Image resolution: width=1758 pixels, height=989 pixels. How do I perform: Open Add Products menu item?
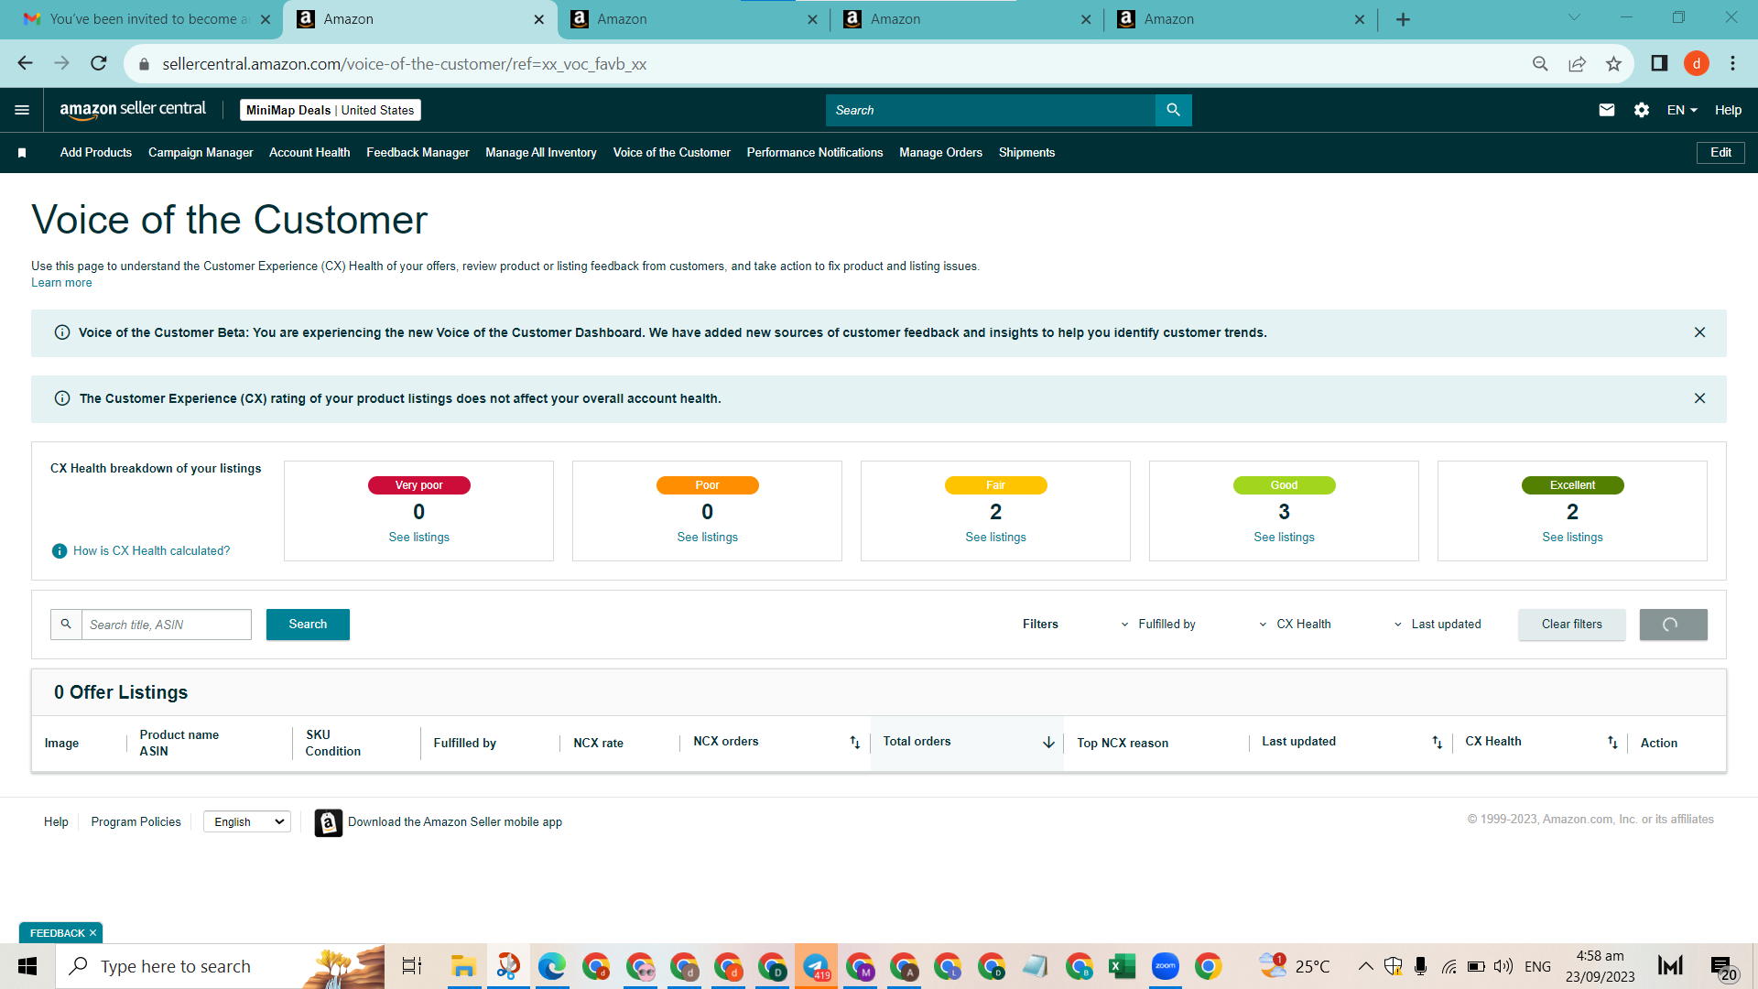tap(96, 153)
